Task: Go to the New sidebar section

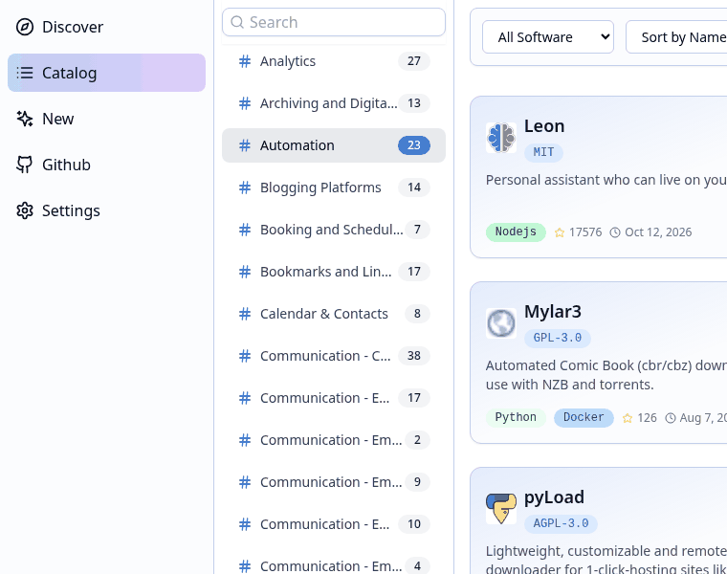Action: pos(106,119)
